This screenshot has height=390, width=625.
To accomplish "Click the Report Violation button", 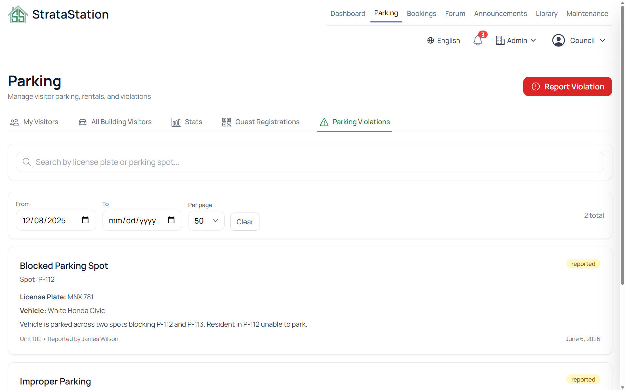I will (x=567, y=86).
